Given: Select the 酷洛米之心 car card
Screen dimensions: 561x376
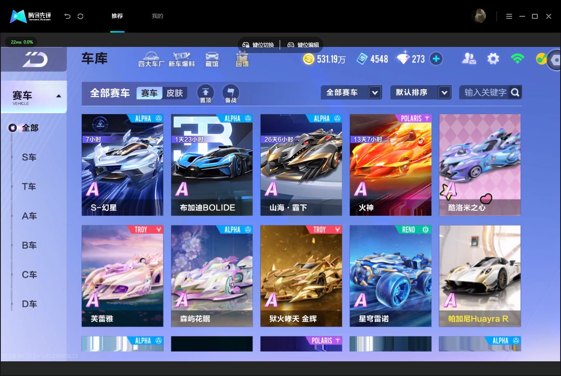Looking at the screenshot, I should point(480,165).
